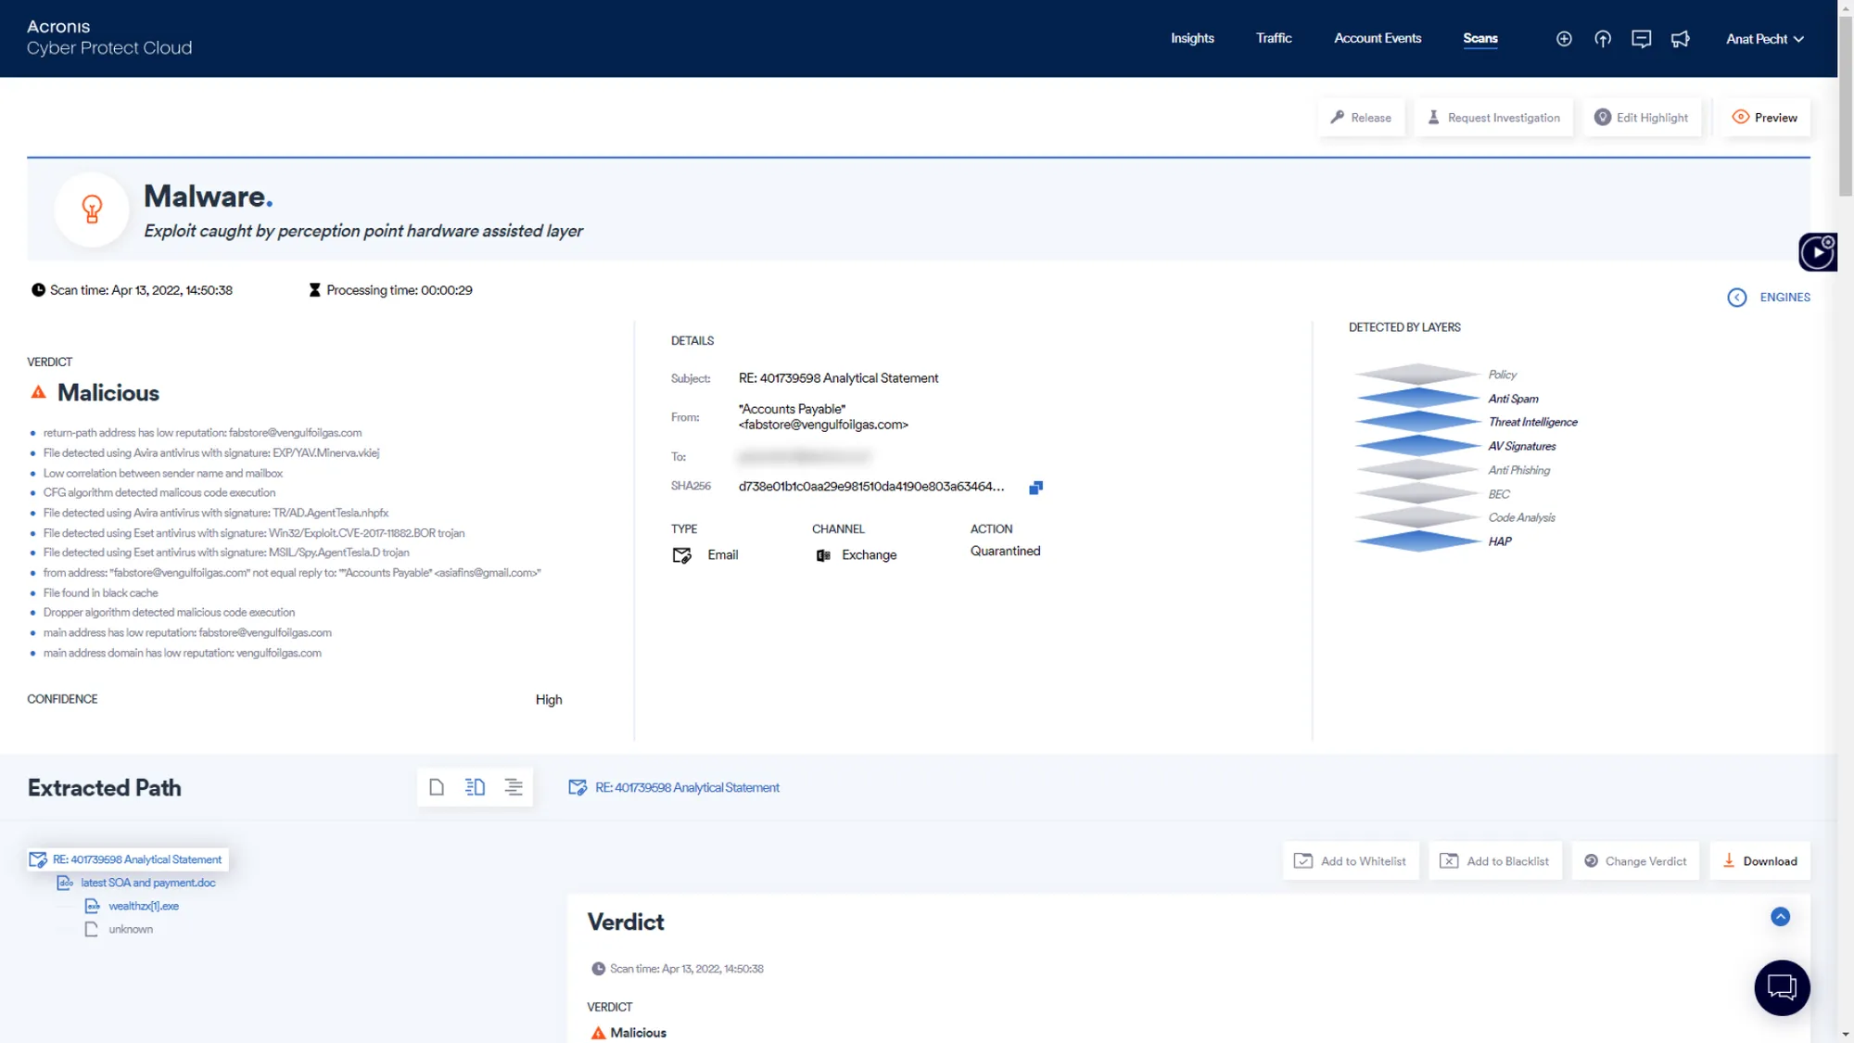Click the video player widget icon

click(x=1817, y=252)
